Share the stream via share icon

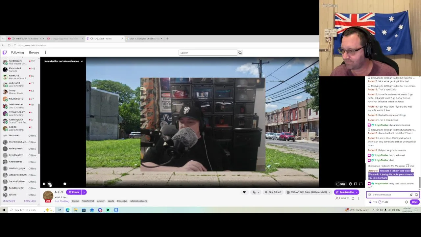353,198
